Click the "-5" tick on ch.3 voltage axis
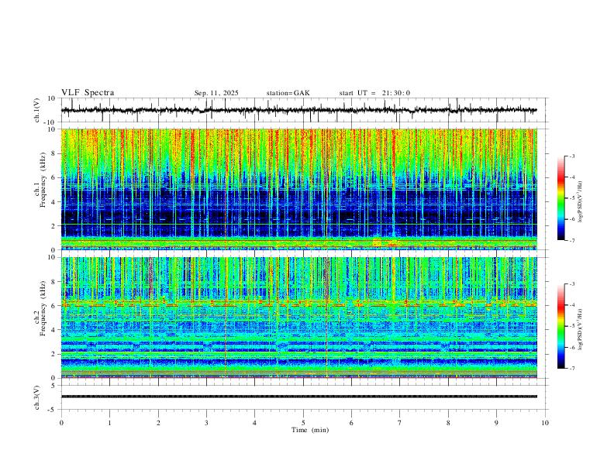The height and width of the screenshot is (474, 614). click(53, 410)
